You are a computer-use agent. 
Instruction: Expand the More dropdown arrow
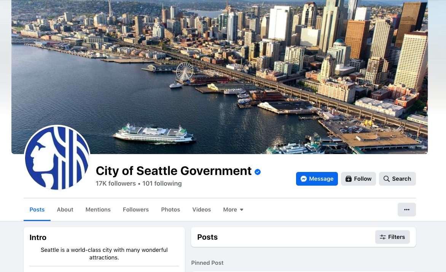[x=242, y=210]
